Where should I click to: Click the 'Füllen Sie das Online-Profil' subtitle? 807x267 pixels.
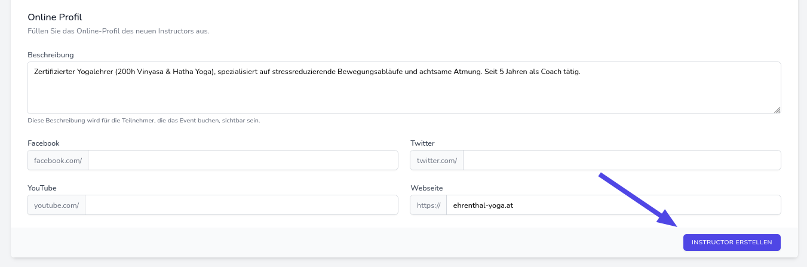pyautogui.click(x=118, y=31)
